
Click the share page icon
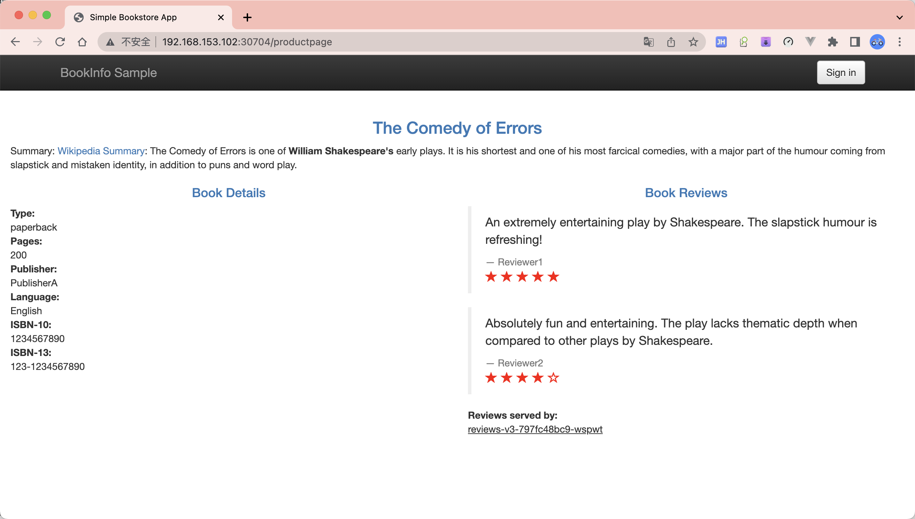click(671, 42)
